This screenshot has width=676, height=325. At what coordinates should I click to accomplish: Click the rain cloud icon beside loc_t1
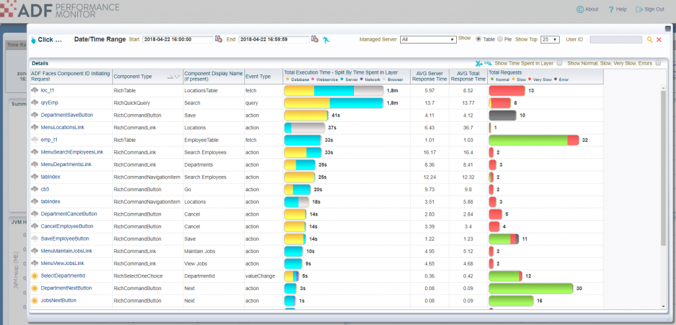tap(35, 90)
